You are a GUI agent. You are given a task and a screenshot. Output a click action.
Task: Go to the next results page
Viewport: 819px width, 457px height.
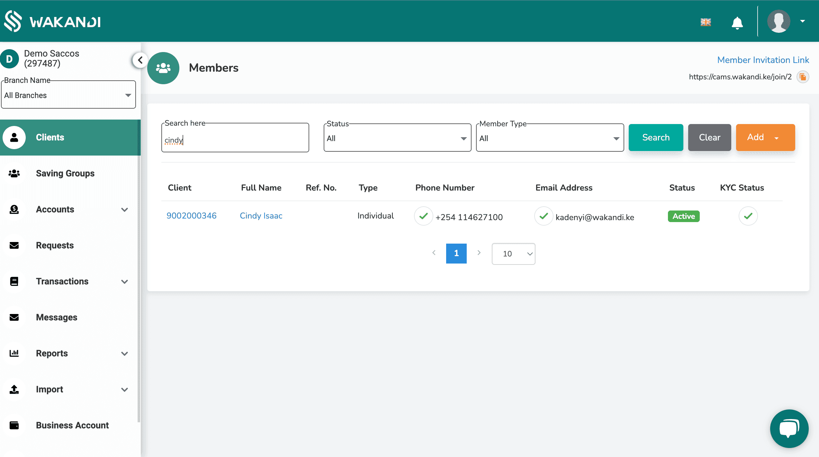(x=479, y=253)
